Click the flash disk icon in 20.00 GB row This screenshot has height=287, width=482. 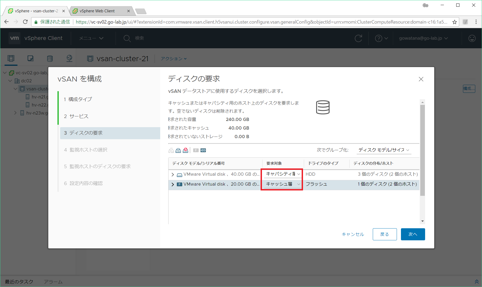(180, 184)
